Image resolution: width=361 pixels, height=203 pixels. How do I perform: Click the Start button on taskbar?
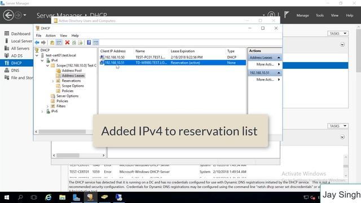click(7, 197)
